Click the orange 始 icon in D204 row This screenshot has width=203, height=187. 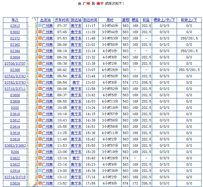(x=40, y=152)
